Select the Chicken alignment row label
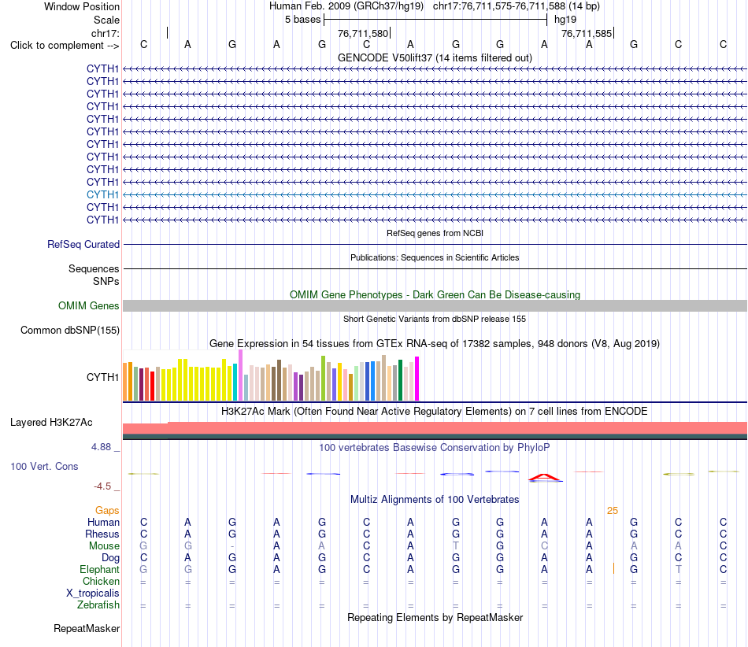 point(101,581)
